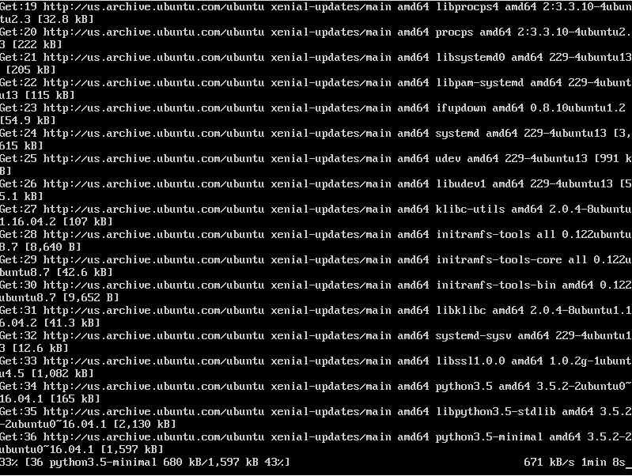Click the libssl1.0.0 package name

point(470,361)
